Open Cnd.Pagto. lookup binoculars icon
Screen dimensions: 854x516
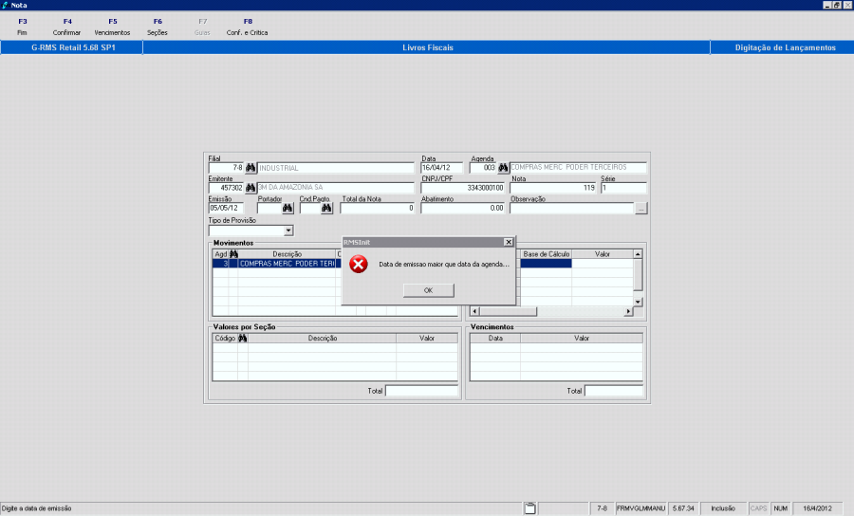[x=326, y=208]
